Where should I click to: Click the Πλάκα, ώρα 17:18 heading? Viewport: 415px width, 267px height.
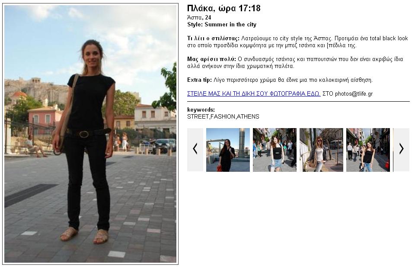point(224,8)
